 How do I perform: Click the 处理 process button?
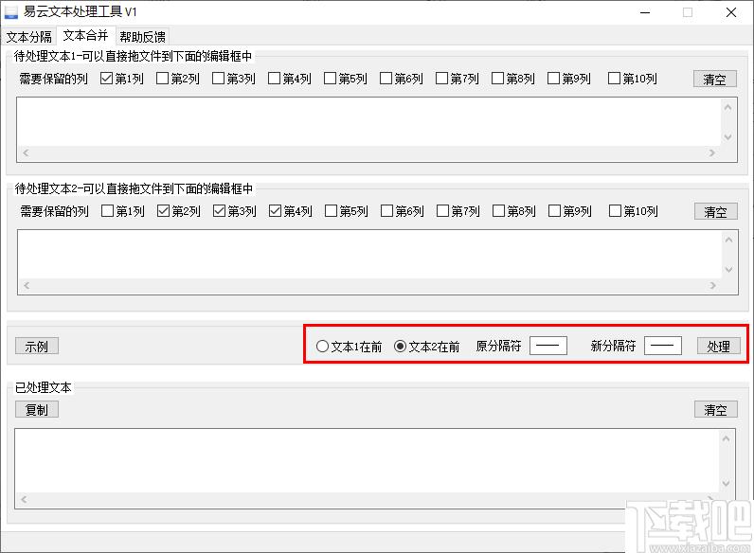pos(718,347)
